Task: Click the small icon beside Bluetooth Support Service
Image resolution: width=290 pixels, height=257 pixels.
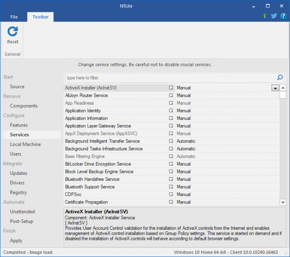Action: (x=171, y=186)
